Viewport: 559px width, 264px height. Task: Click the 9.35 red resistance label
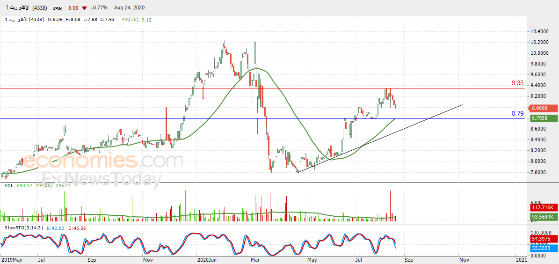click(517, 83)
